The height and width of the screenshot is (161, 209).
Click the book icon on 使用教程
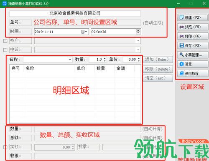[182, 73]
